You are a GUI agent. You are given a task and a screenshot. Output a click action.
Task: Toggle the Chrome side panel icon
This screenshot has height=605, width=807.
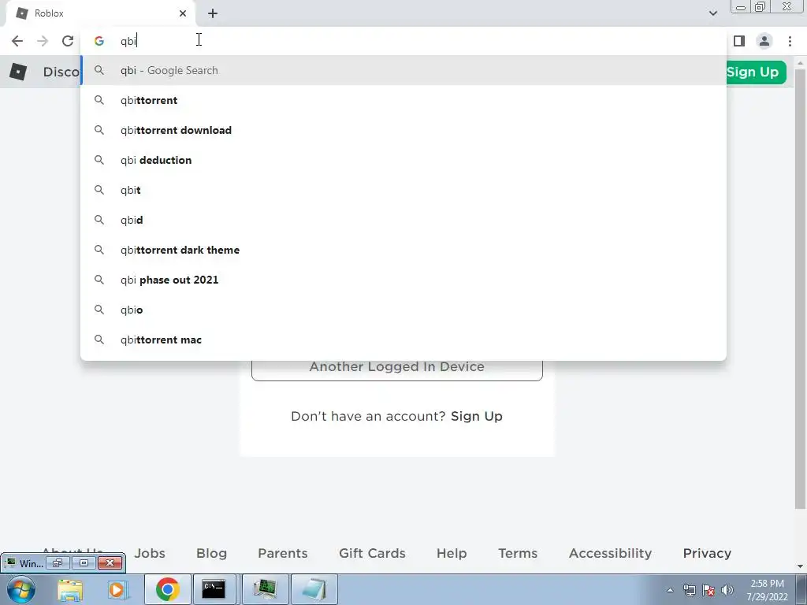point(739,41)
